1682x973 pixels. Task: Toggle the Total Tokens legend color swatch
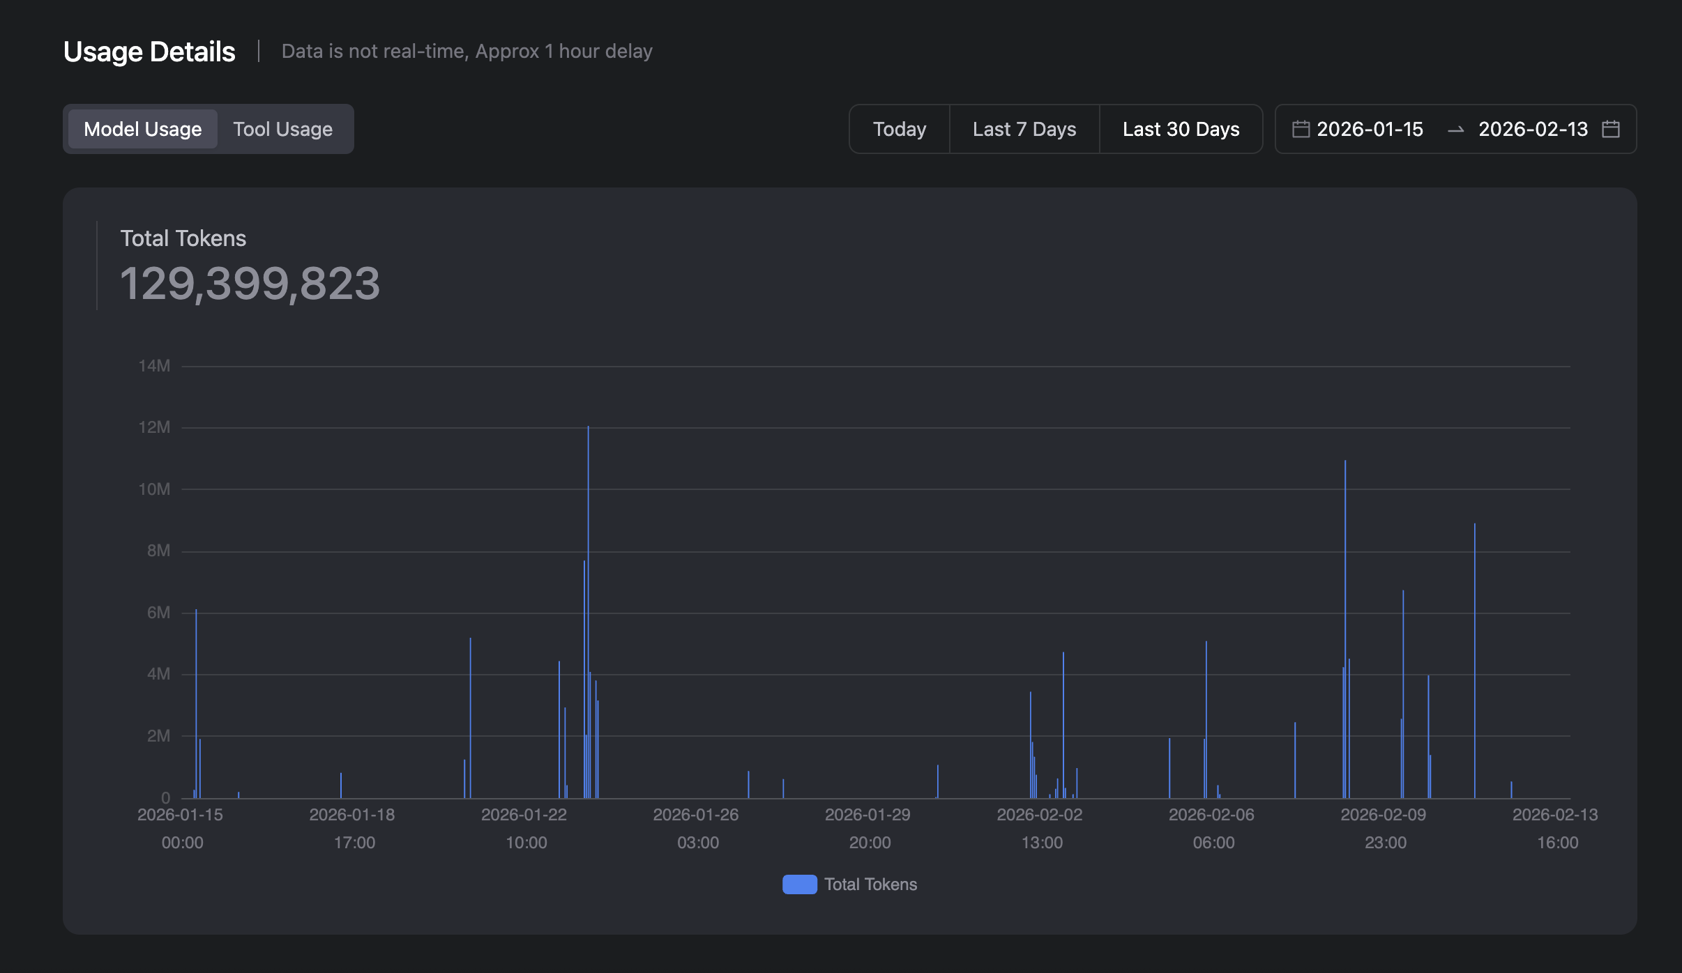click(x=799, y=884)
